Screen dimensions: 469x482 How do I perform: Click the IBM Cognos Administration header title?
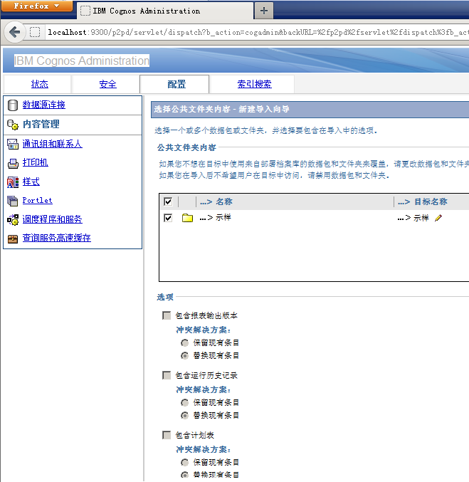82,61
